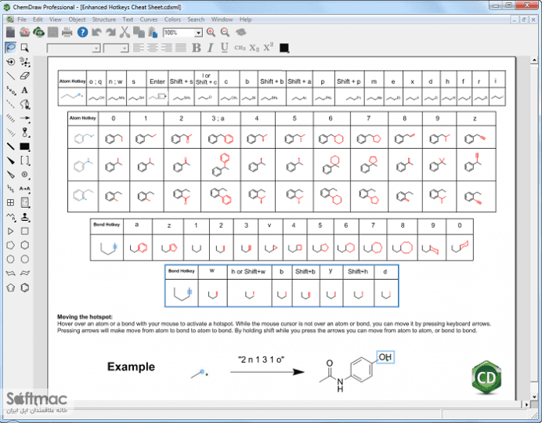Open the File menu
Viewport: 542px width, 423px height.
[22, 20]
